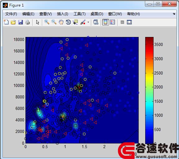
Task: Open the 文件(F) menu
Action: point(11,14)
